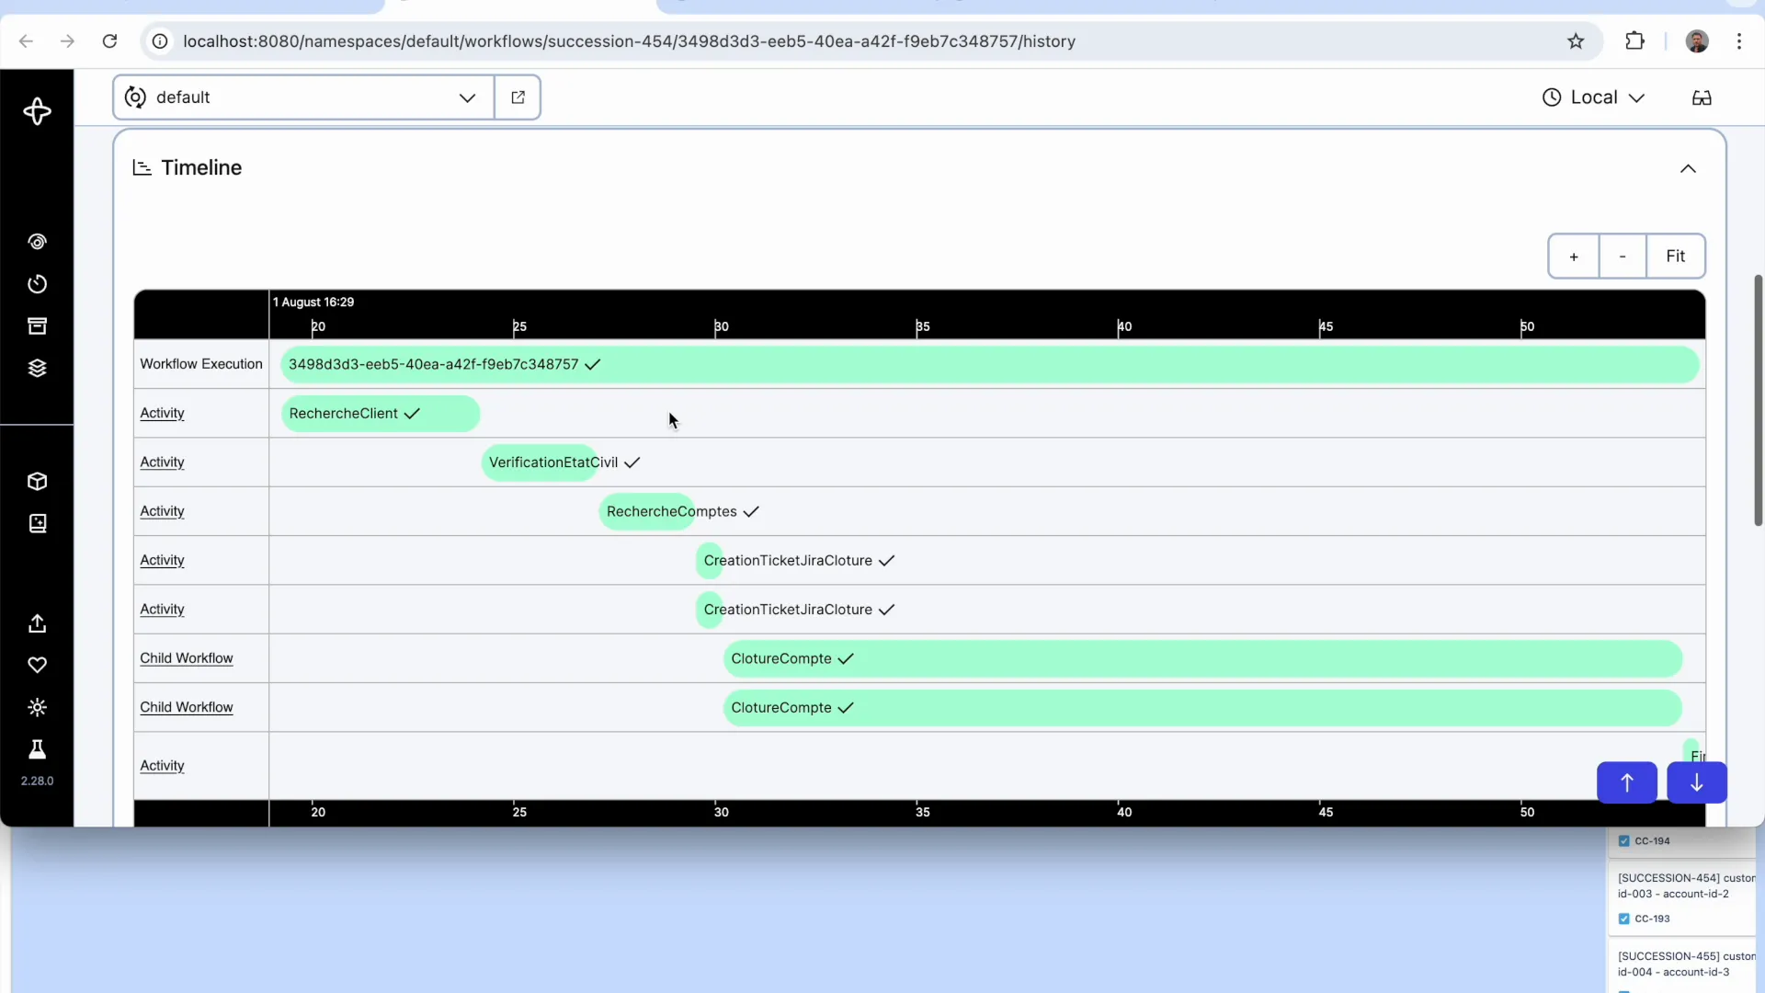This screenshot has height=993, width=1765.
Task: Collapse the Timeline panel with the chevron
Action: (1688, 168)
